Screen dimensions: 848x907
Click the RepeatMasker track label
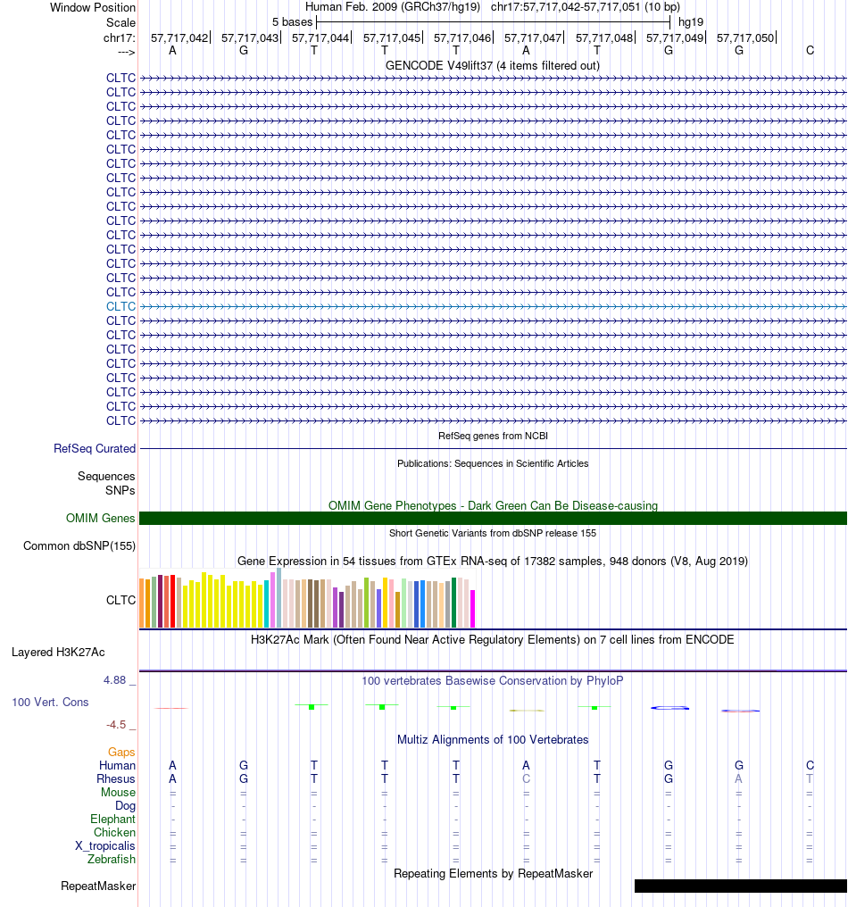(x=98, y=886)
